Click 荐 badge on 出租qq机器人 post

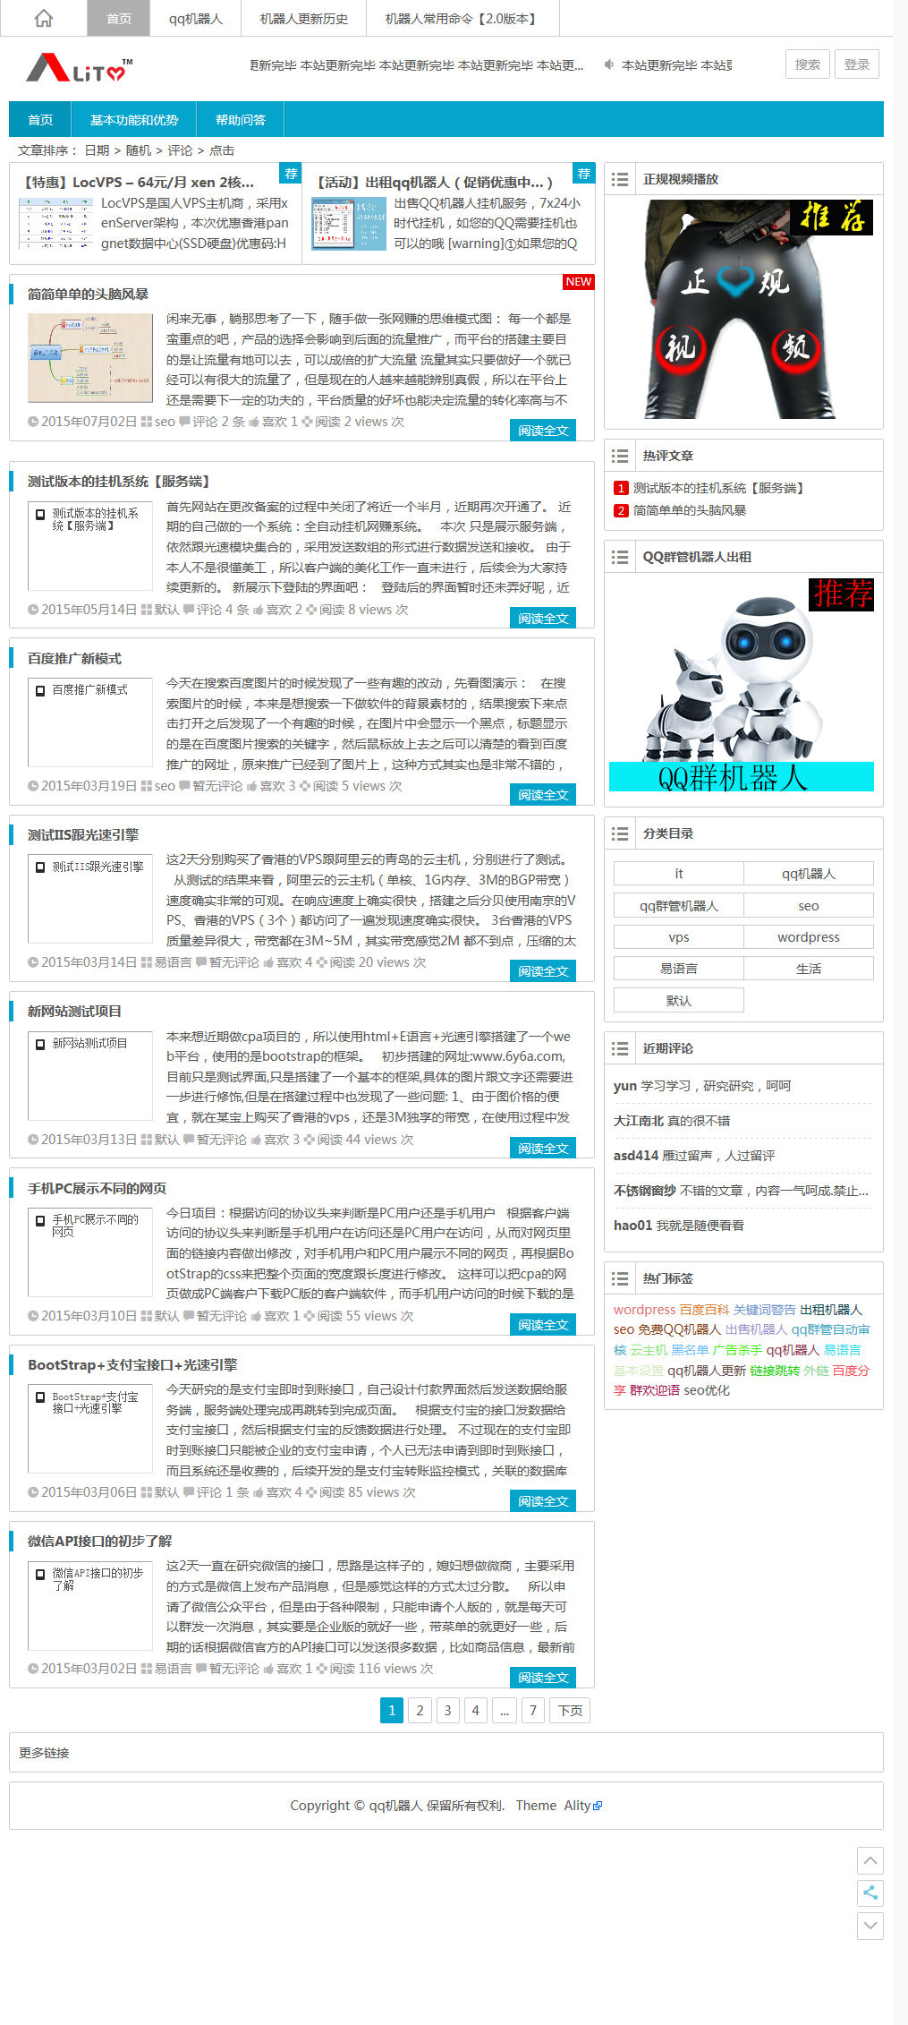click(583, 174)
